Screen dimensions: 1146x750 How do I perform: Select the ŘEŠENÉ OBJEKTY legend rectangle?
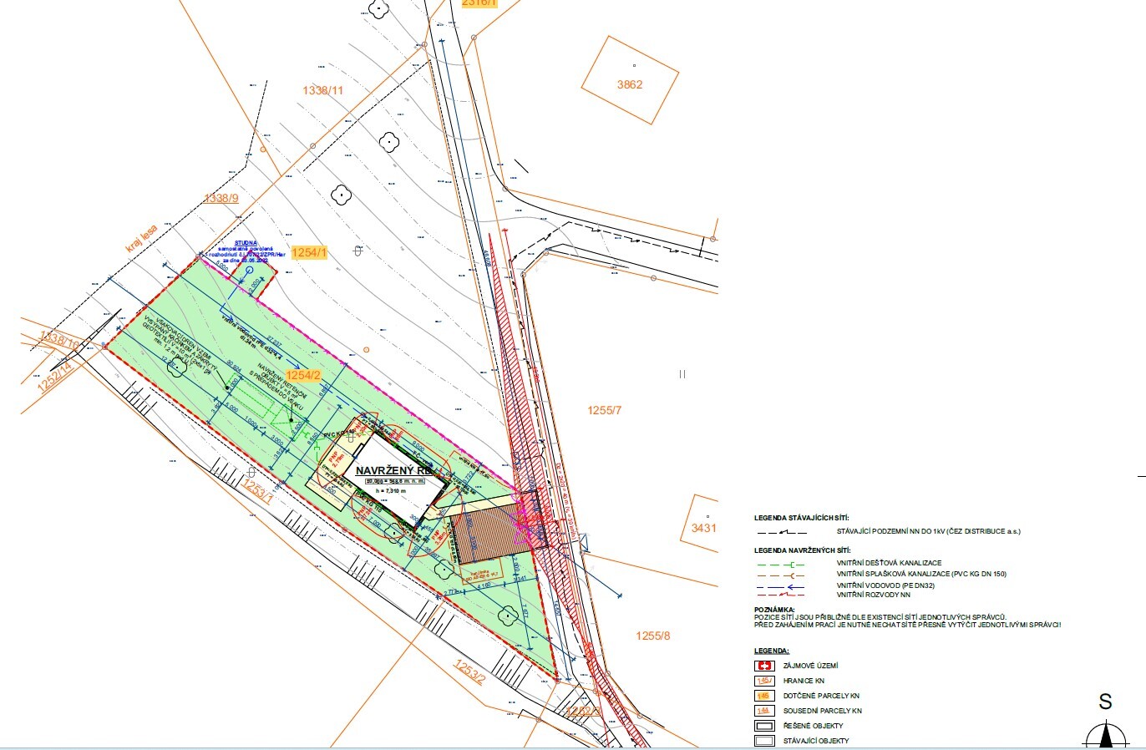(763, 726)
